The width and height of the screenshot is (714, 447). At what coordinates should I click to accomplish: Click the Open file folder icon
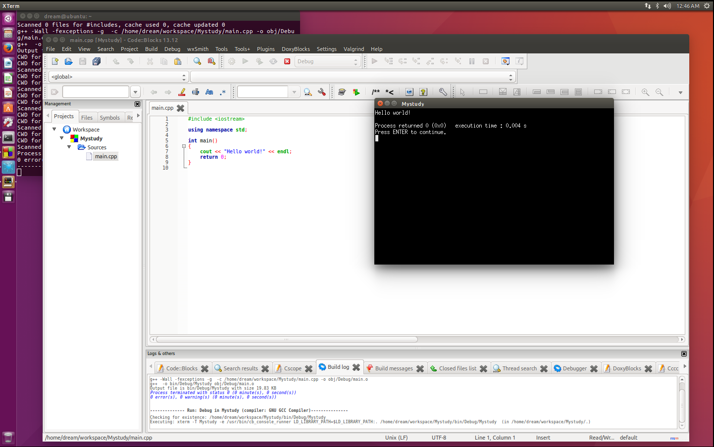click(x=69, y=61)
